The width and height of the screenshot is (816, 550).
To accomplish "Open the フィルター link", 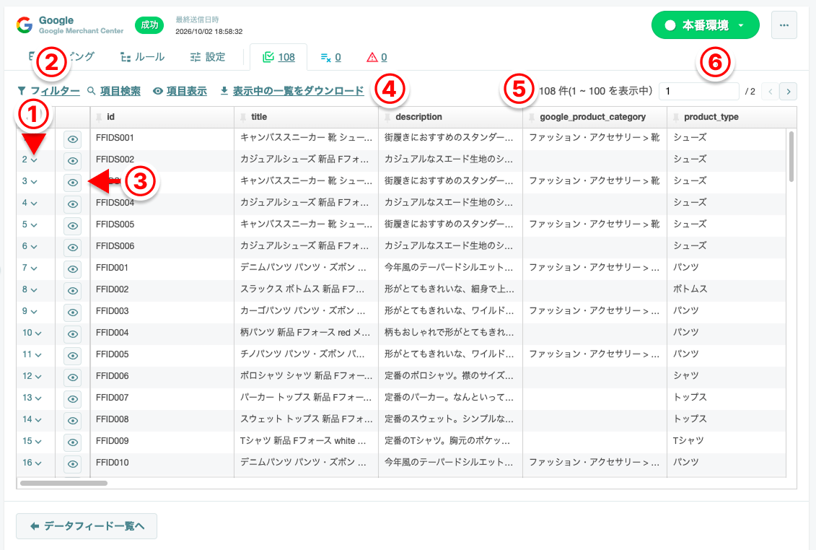I will coord(49,91).
